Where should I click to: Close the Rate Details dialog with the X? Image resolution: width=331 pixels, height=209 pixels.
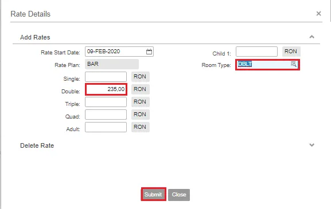(318, 14)
